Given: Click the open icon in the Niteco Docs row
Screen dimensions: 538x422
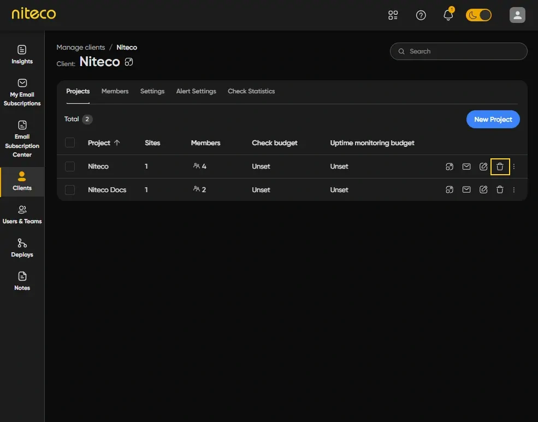Looking at the screenshot, I should point(449,189).
